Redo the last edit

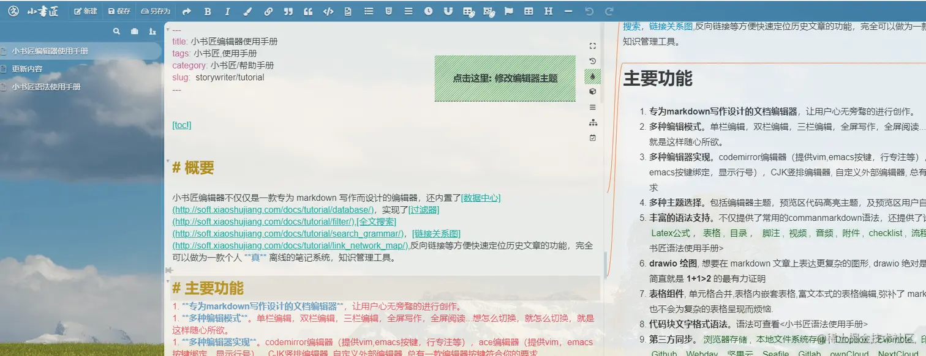[609, 12]
